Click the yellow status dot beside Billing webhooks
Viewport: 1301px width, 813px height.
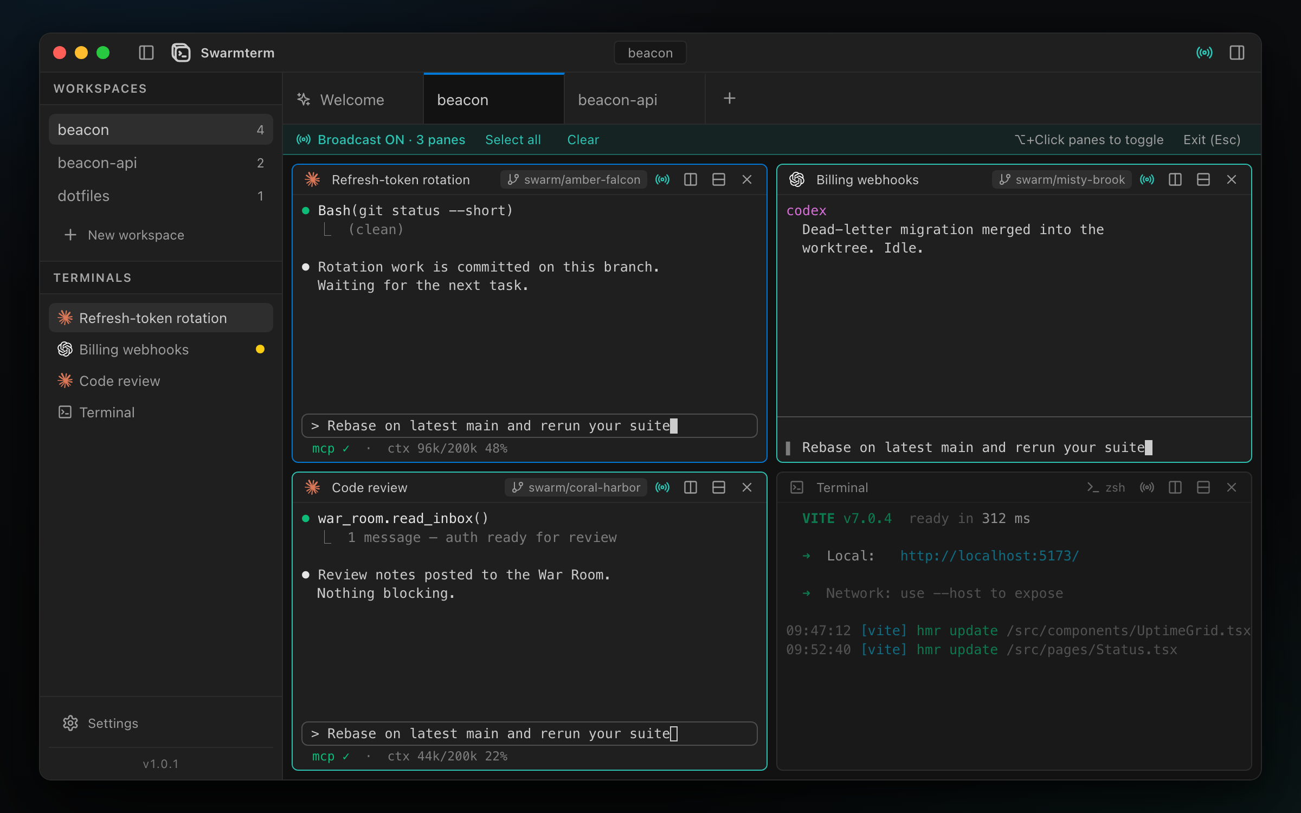[260, 349]
